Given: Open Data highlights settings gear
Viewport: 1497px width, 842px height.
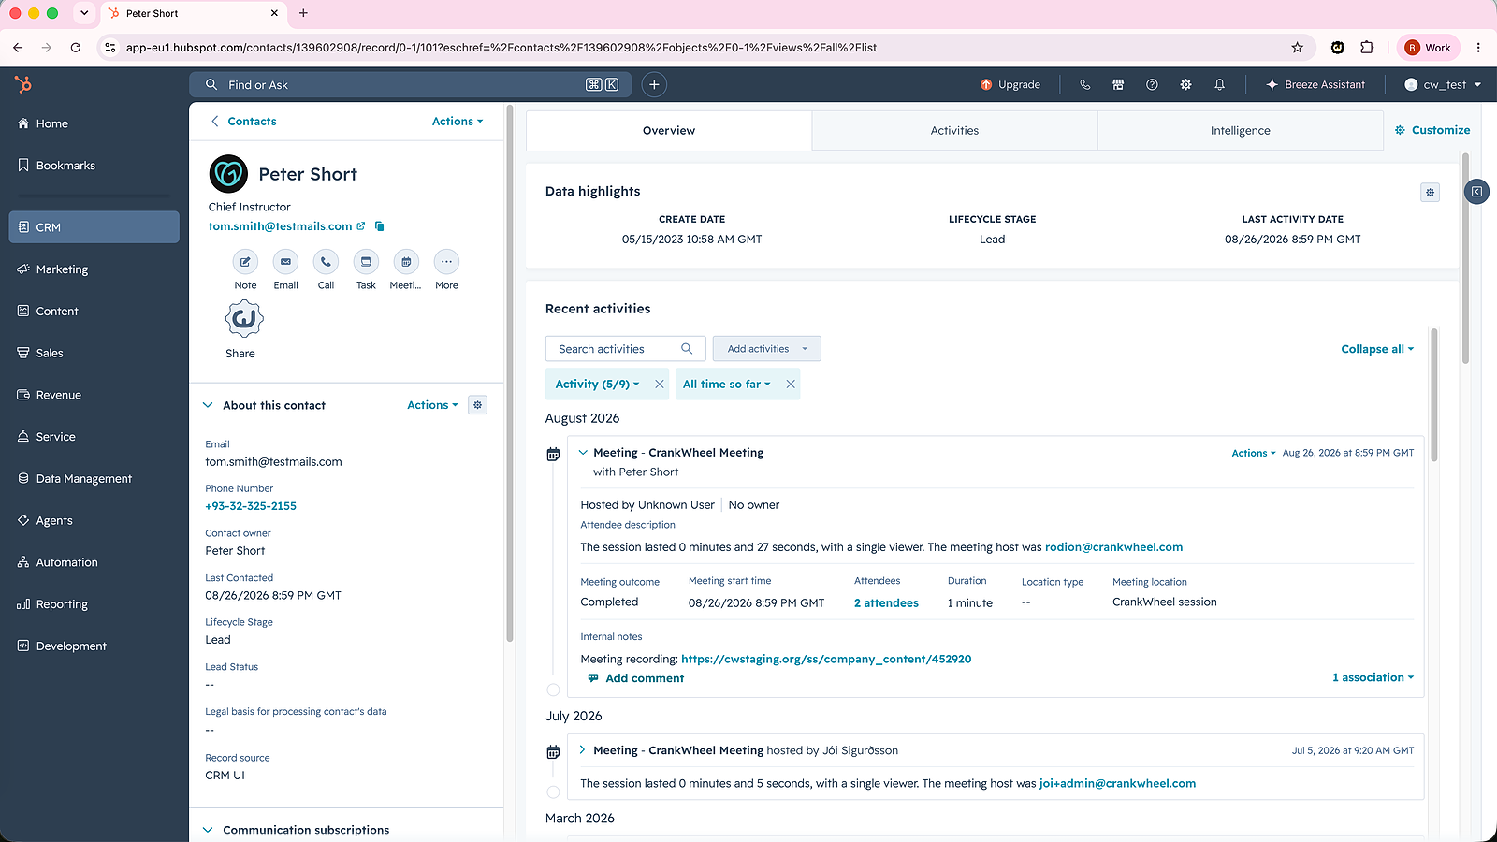Looking at the screenshot, I should point(1430,193).
